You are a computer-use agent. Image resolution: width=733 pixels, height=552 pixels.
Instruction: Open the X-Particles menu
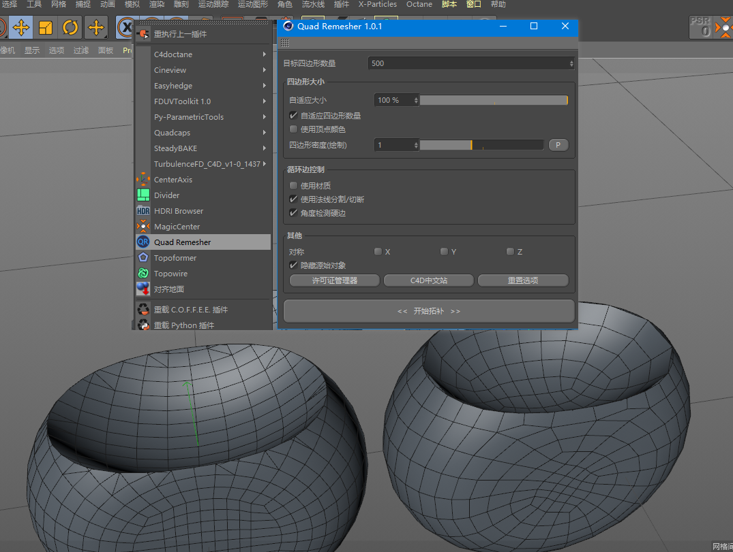click(x=378, y=4)
